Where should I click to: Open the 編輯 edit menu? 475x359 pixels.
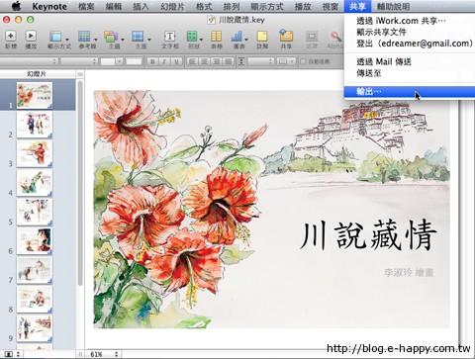click(x=114, y=6)
